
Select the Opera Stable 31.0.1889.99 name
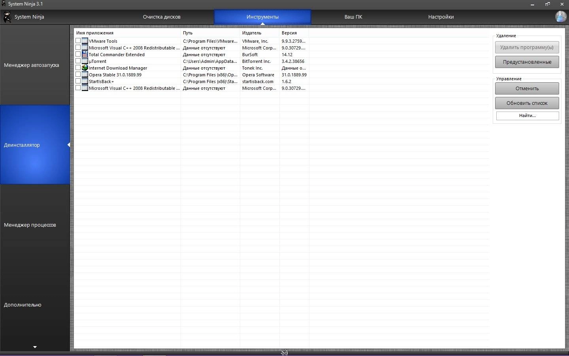[x=115, y=75]
